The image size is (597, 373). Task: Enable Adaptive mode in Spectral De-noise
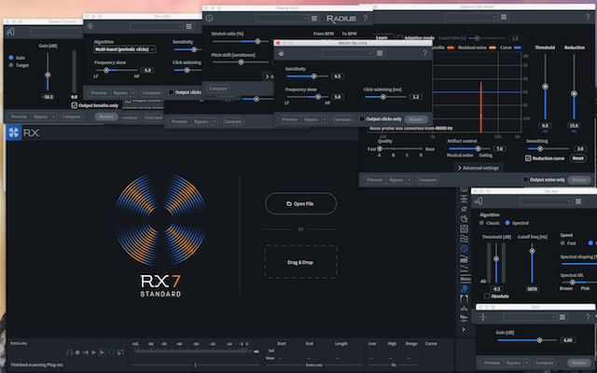[x=400, y=38]
